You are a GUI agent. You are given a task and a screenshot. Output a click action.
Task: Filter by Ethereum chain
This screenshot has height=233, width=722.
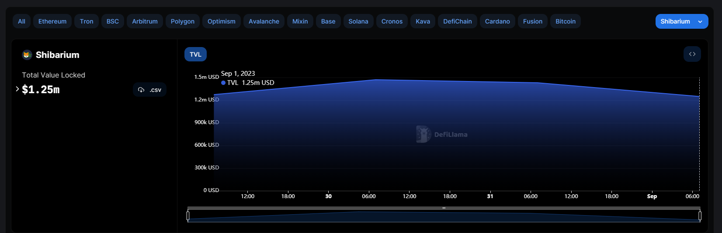click(52, 21)
